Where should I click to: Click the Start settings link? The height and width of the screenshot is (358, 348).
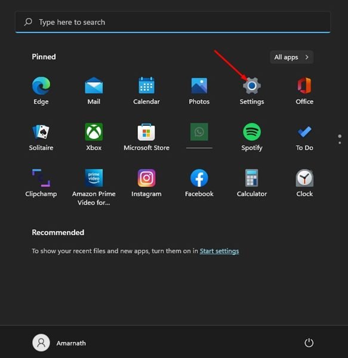pos(219,251)
